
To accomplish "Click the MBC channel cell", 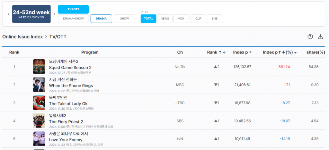I will click(x=180, y=85).
